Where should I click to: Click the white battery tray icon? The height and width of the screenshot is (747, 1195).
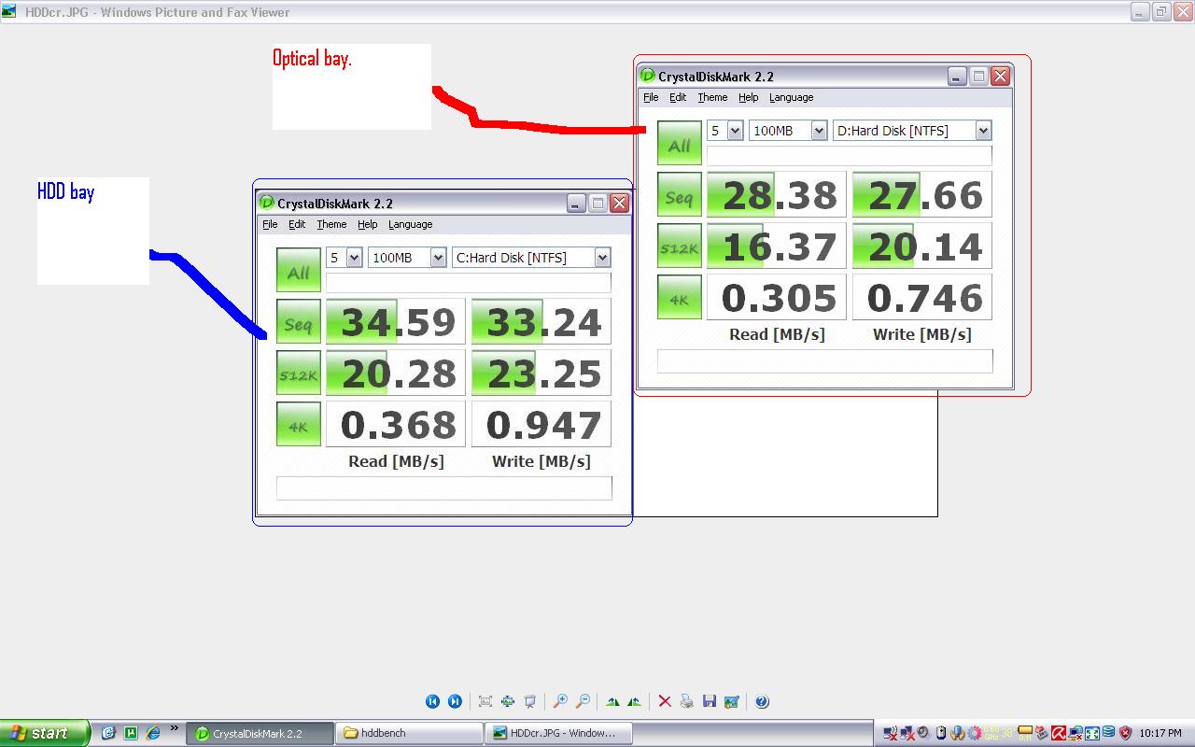pos(941,733)
